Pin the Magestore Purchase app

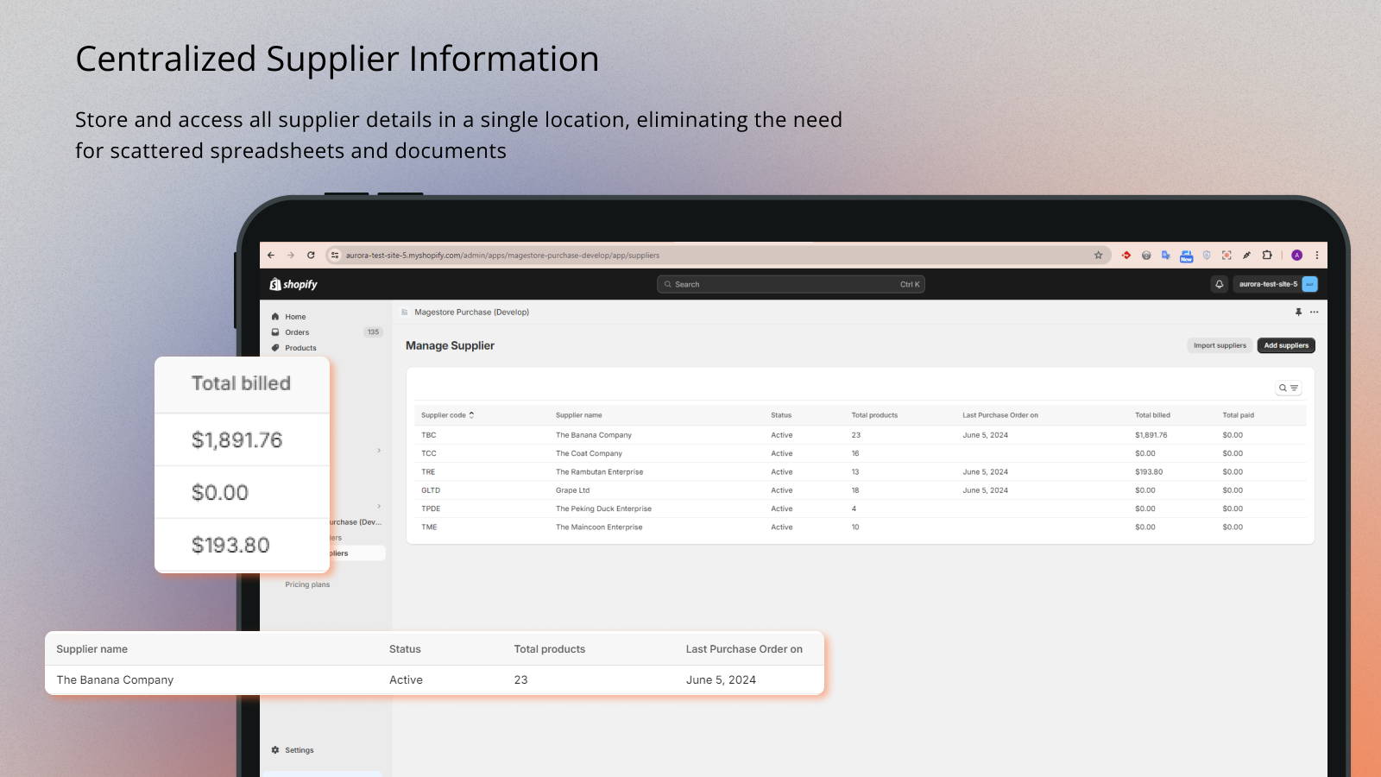[1299, 312]
